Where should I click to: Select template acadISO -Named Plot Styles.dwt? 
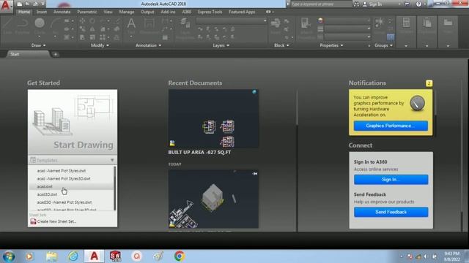click(64, 202)
